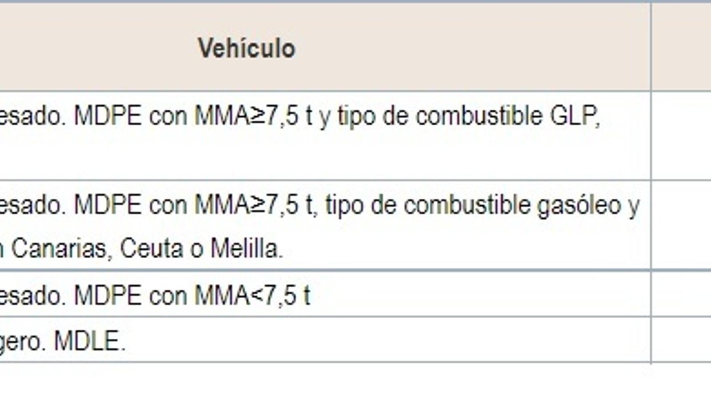Screen dimensions: 711x400
Task: Click MDPE in the MMA<7,5 t row
Action: click(108, 296)
